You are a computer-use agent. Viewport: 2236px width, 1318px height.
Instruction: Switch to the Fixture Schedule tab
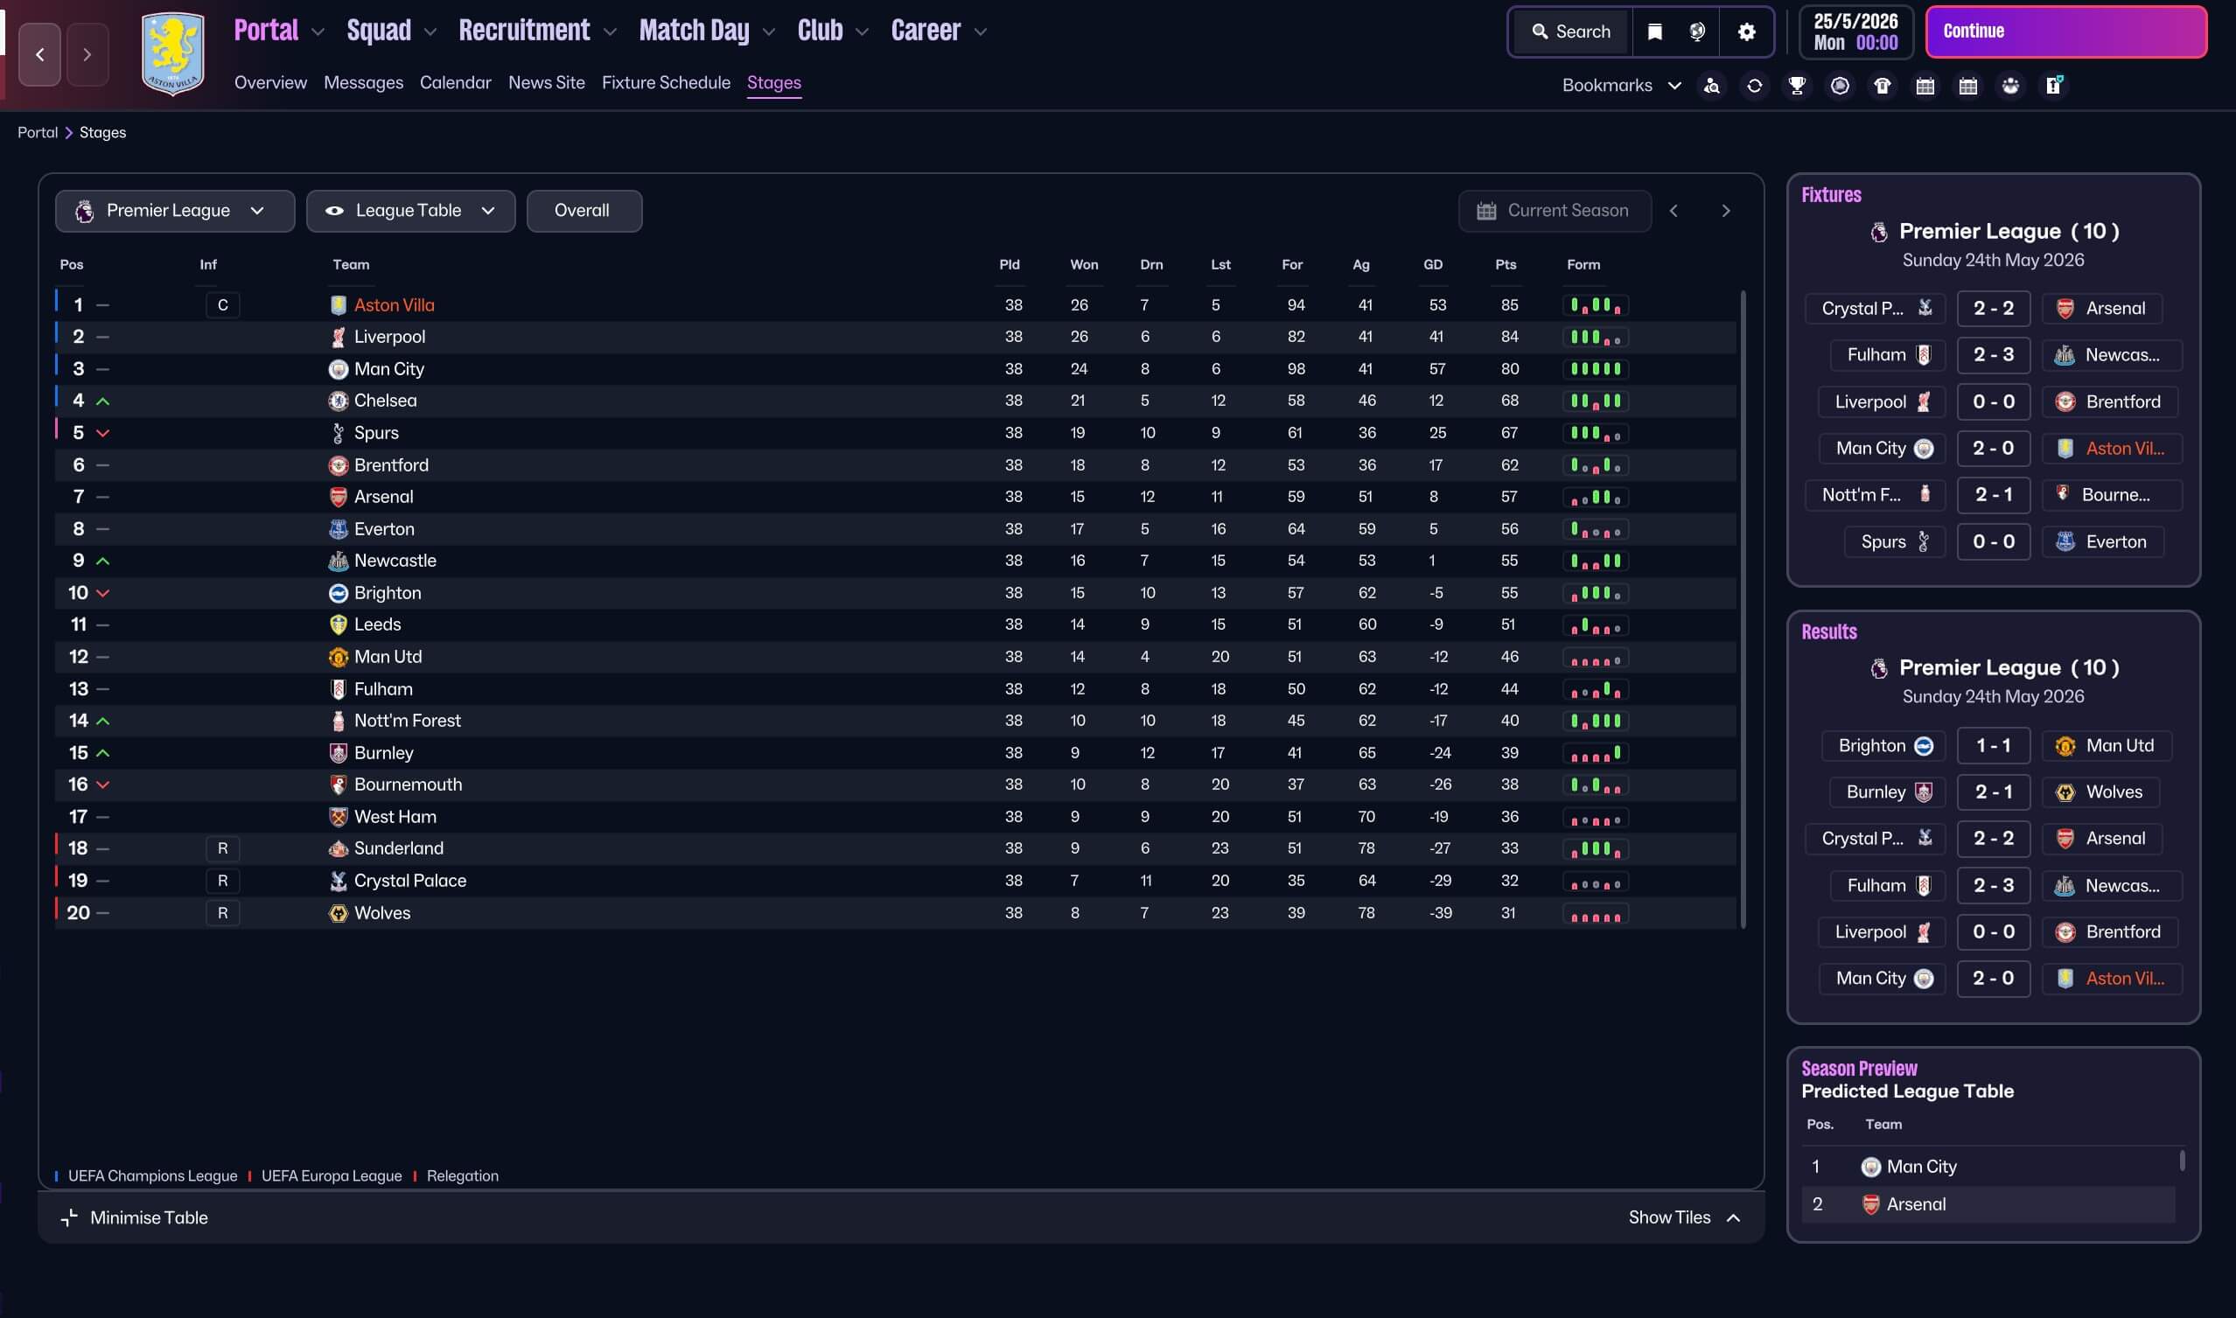(666, 82)
